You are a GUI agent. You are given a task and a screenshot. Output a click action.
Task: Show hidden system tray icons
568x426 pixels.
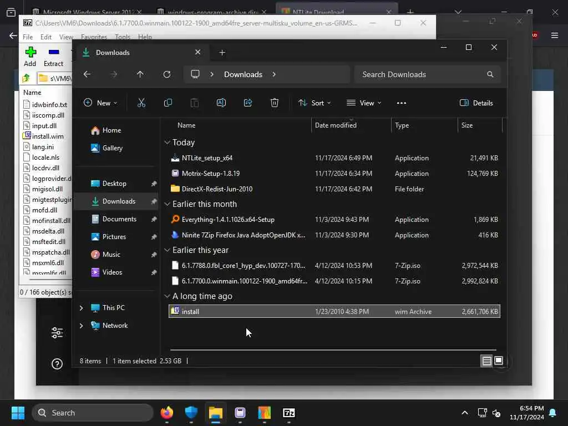[x=465, y=413]
